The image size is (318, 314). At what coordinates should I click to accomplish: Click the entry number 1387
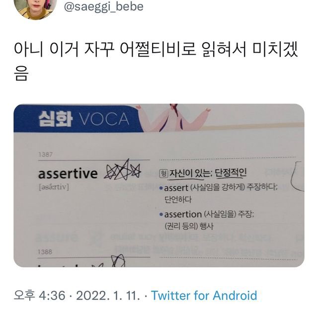(x=45, y=155)
